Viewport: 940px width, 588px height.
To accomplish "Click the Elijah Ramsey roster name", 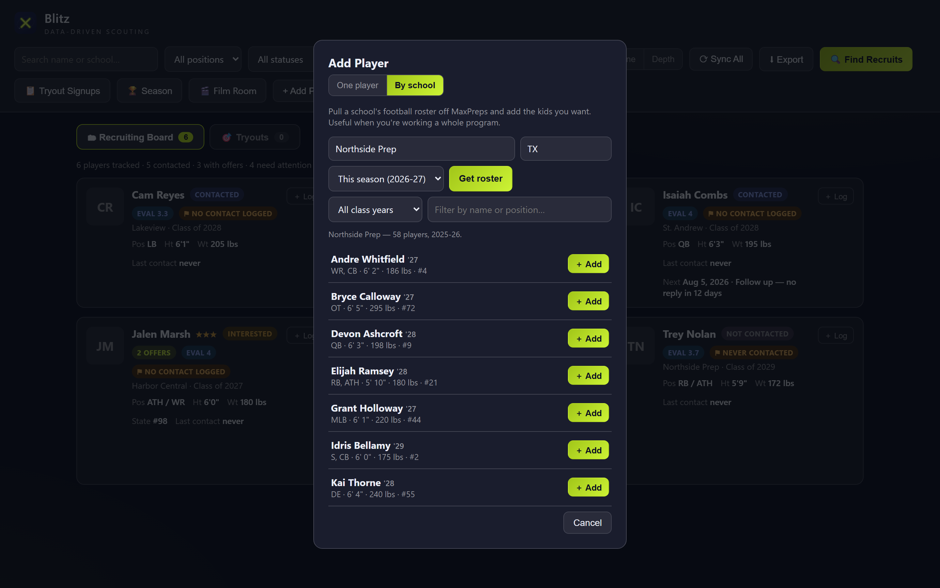I will tap(362, 371).
